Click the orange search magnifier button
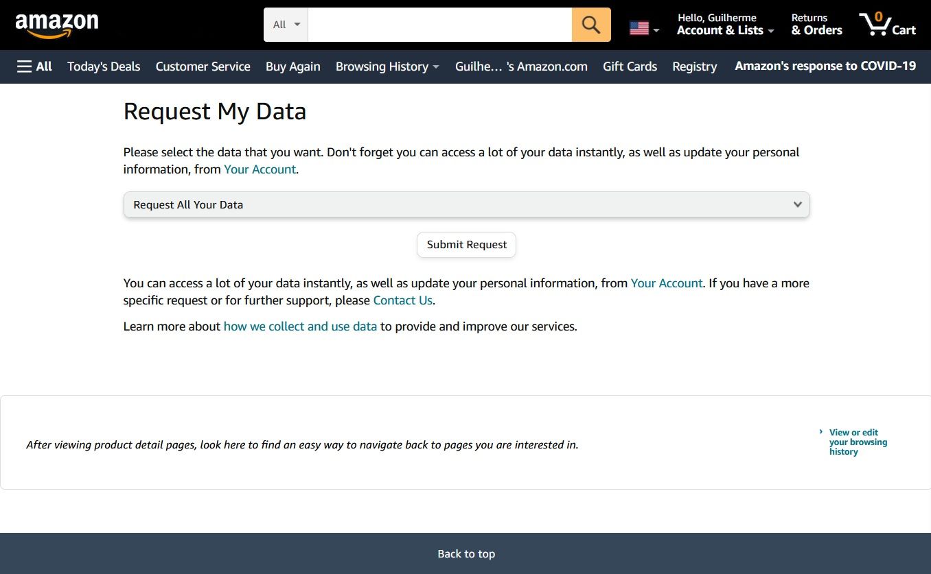Viewport: 931px width, 574px height. pos(591,25)
